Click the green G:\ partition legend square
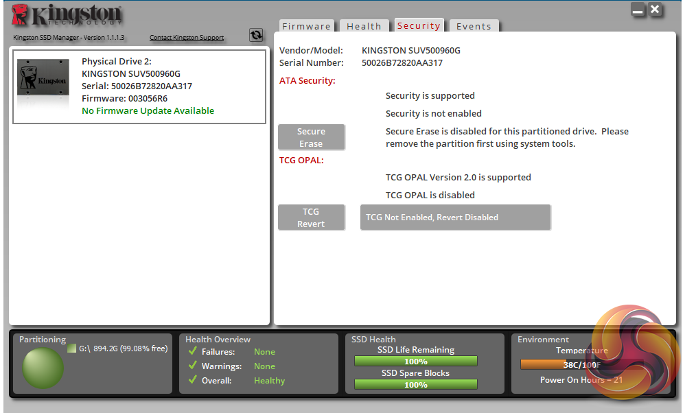The height and width of the screenshot is (413, 685). coord(71,349)
